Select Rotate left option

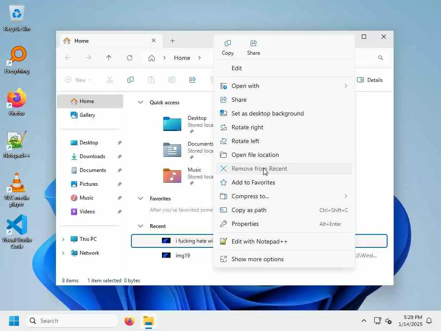pos(284,141)
